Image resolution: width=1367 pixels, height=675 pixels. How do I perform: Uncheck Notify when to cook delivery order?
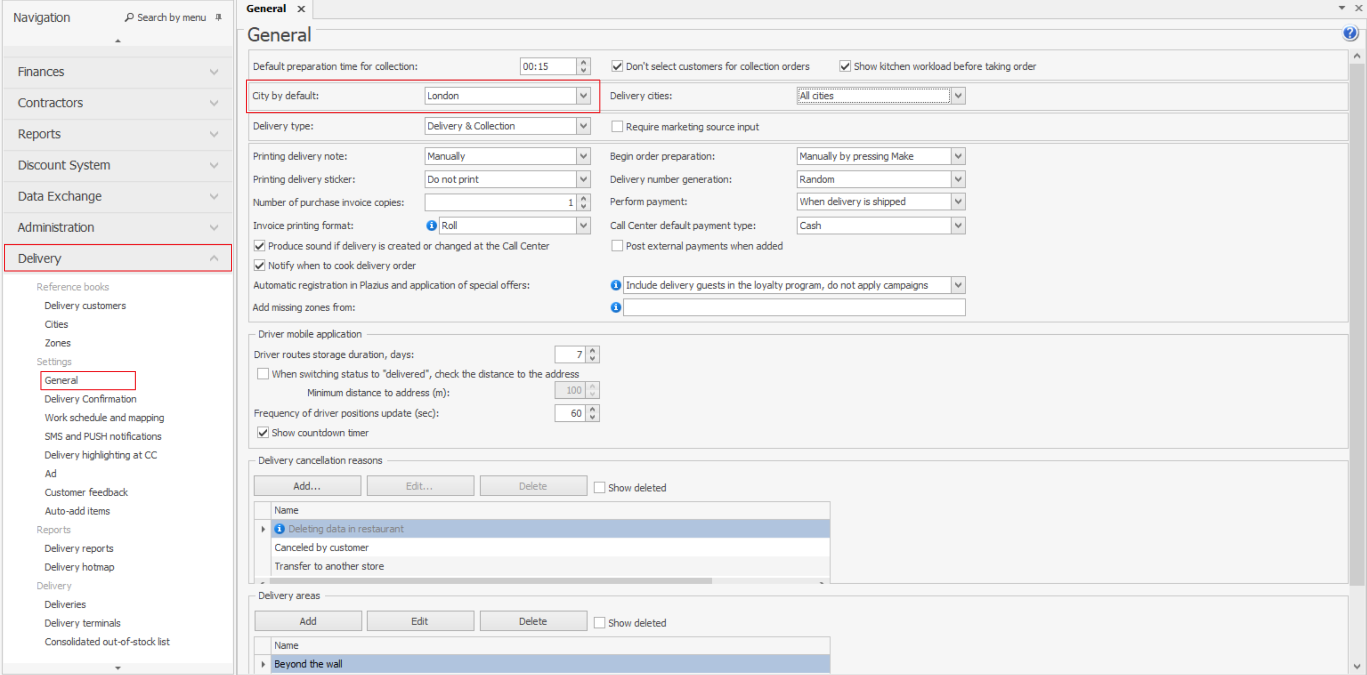coord(260,266)
